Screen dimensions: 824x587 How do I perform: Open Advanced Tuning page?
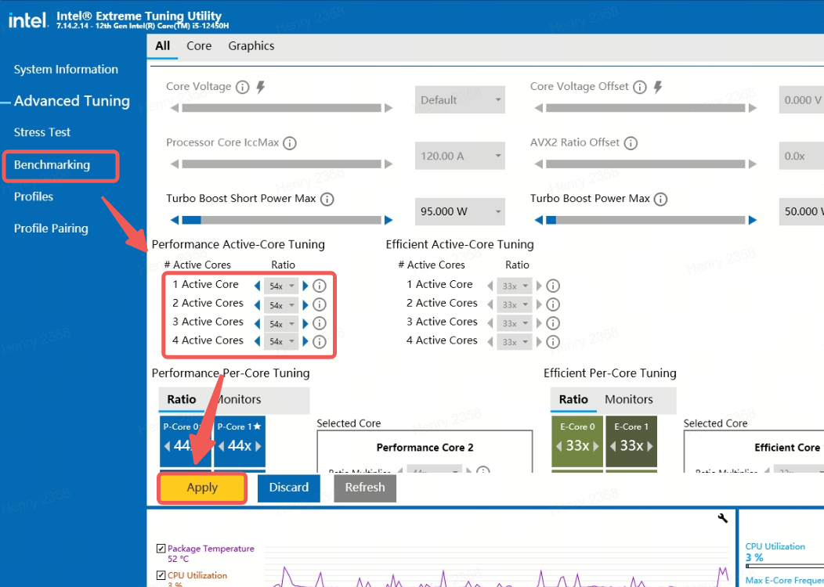point(72,101)
